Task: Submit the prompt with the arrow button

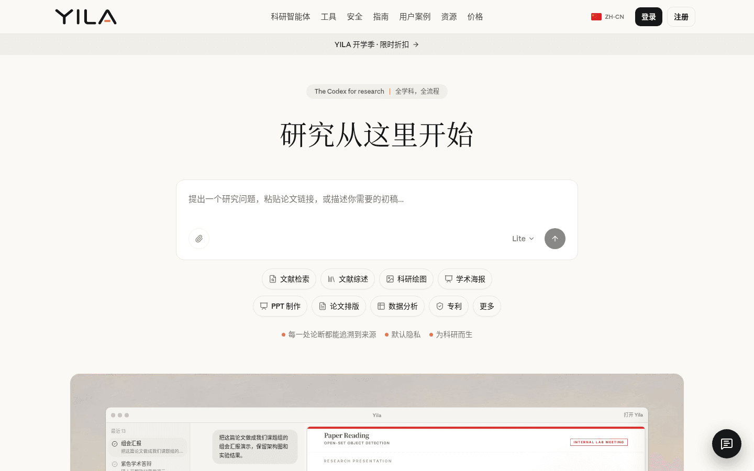Action: tap(555, 239)
